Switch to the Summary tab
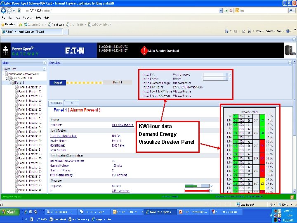Image resolution: width=297 pixels, height=223 pixels. 56,103
